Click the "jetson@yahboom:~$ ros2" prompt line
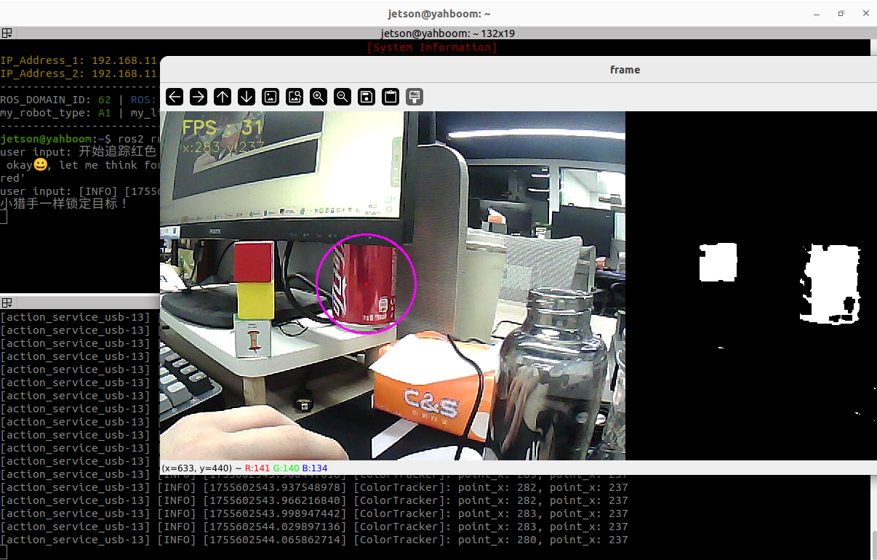Viewport: 877px width, 560px height. click(x=80, y=139)
